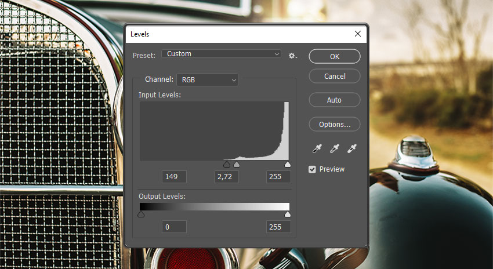Screen dimensions: 493x269
Task: Apply Auto levels adjustment
Action: pyautogui.click(x=335, y=100)
